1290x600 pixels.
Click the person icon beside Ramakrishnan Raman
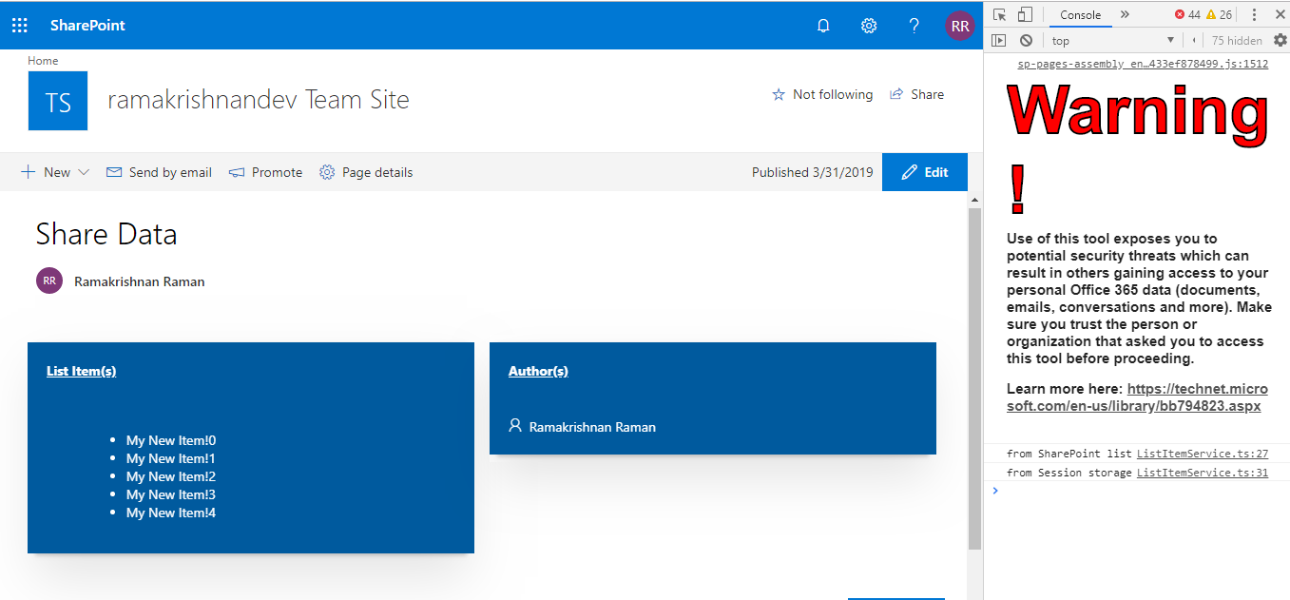[515, 425]
